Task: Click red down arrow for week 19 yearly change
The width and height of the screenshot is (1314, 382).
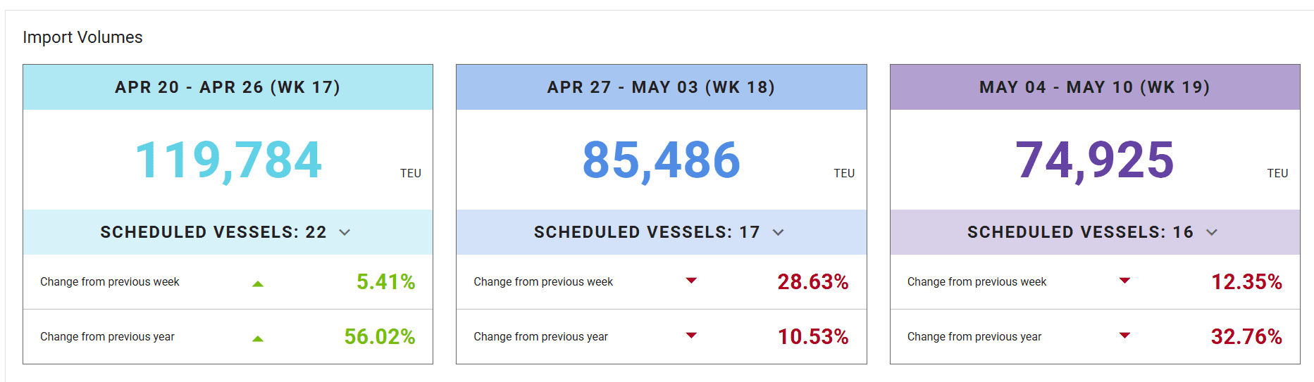Action: [x=1124, y=336]
